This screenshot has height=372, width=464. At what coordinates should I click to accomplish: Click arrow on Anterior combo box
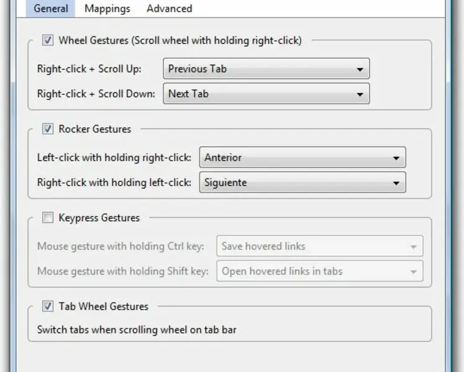coord(396,158)
